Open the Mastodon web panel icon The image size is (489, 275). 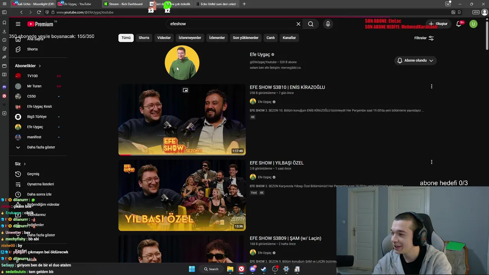pyautogui.click(x=4, y=87)
